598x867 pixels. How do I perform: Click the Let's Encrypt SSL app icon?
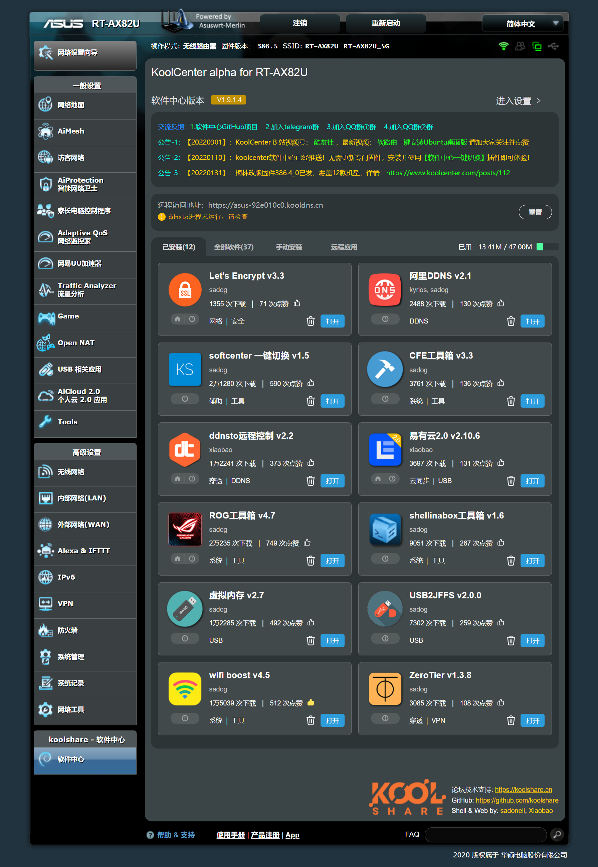point(185,290)
